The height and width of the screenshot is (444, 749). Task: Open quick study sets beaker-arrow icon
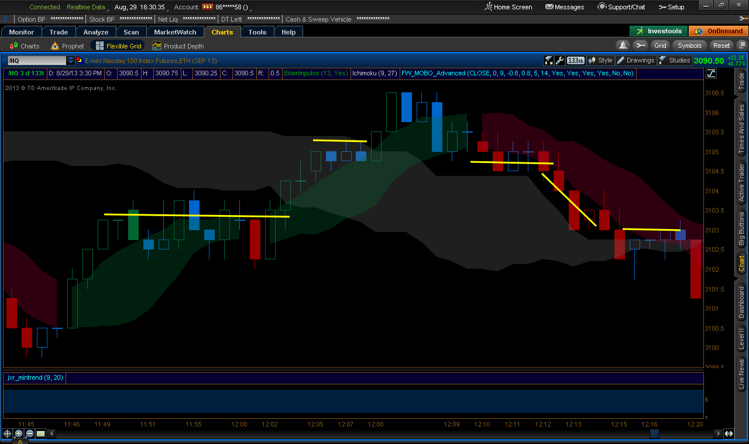point(548,60)
